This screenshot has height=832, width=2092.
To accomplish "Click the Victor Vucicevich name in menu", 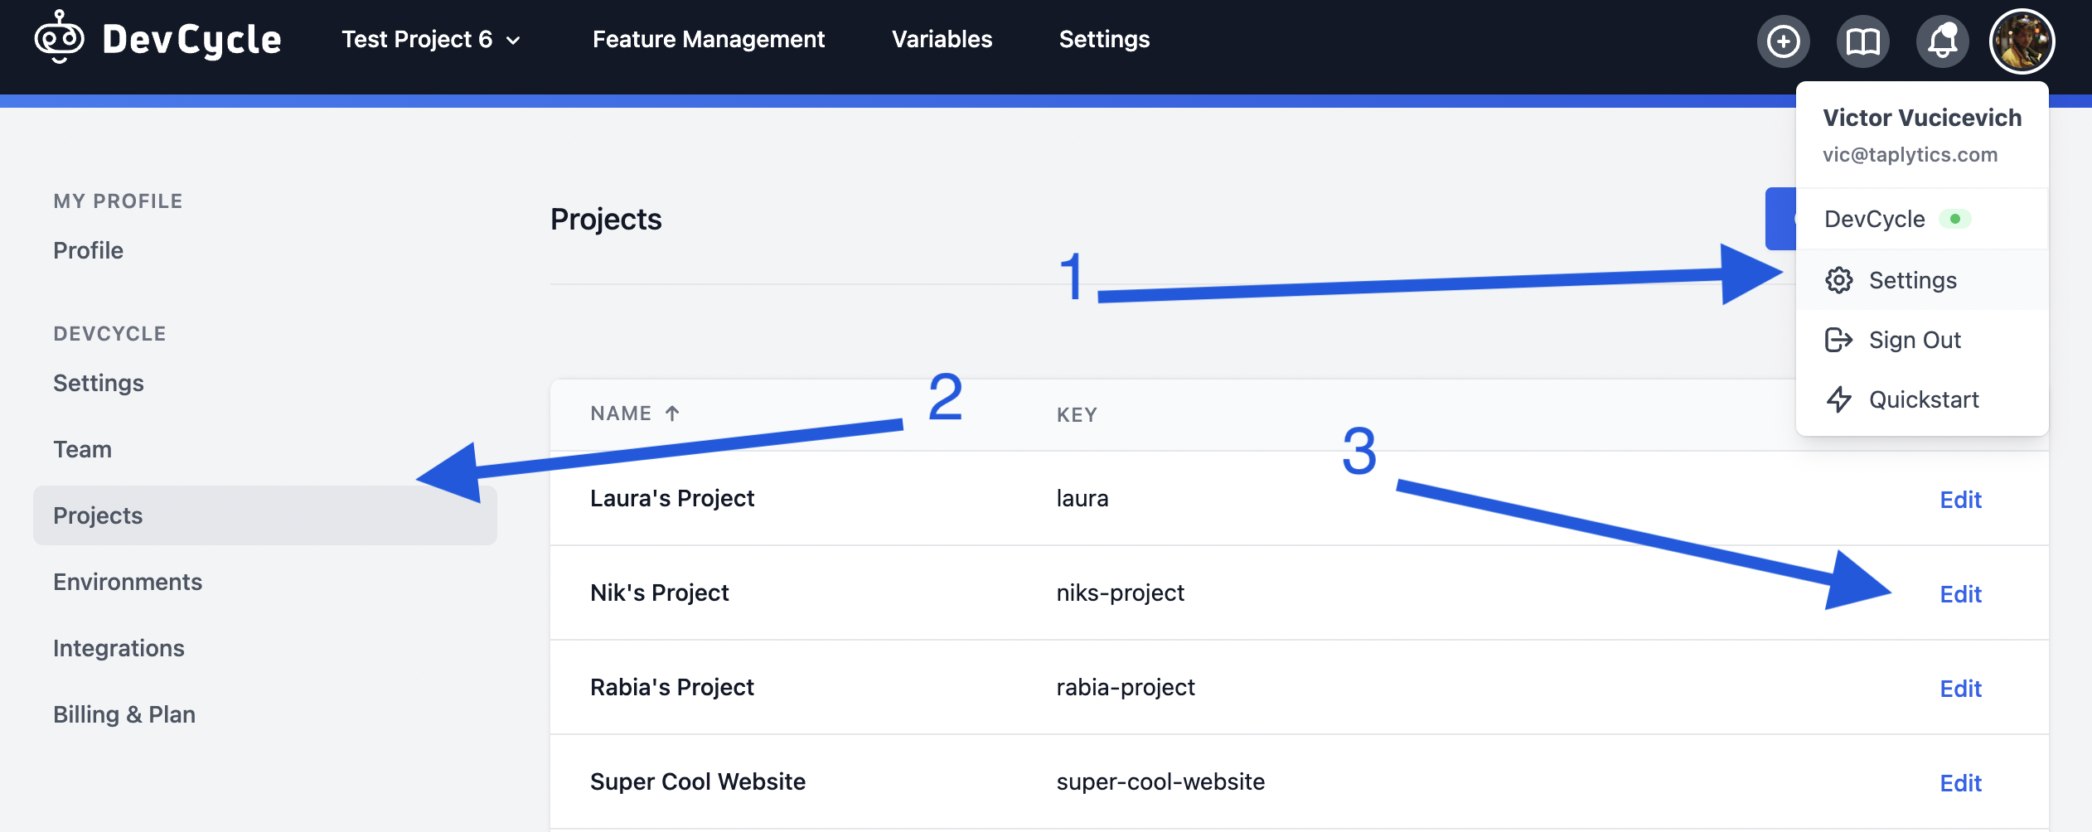I will tap(1922, 118).
